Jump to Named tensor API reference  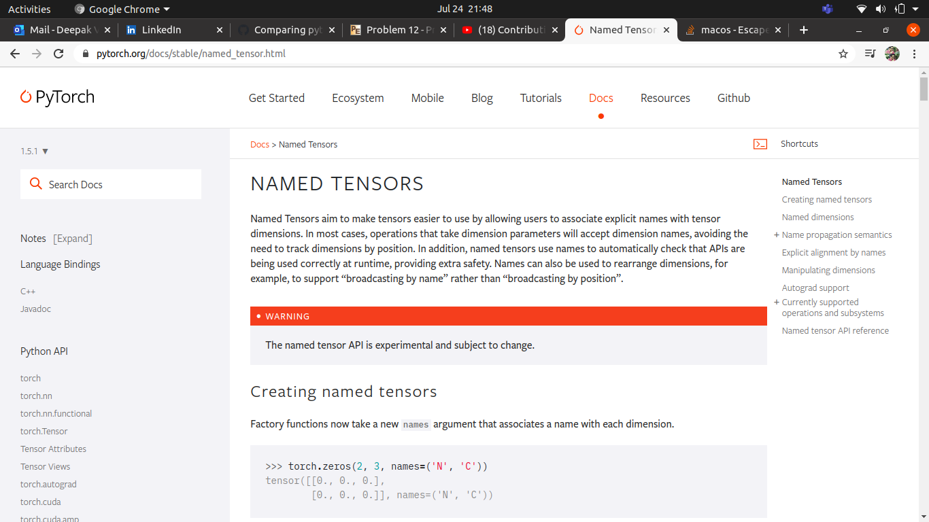[835, 330]
